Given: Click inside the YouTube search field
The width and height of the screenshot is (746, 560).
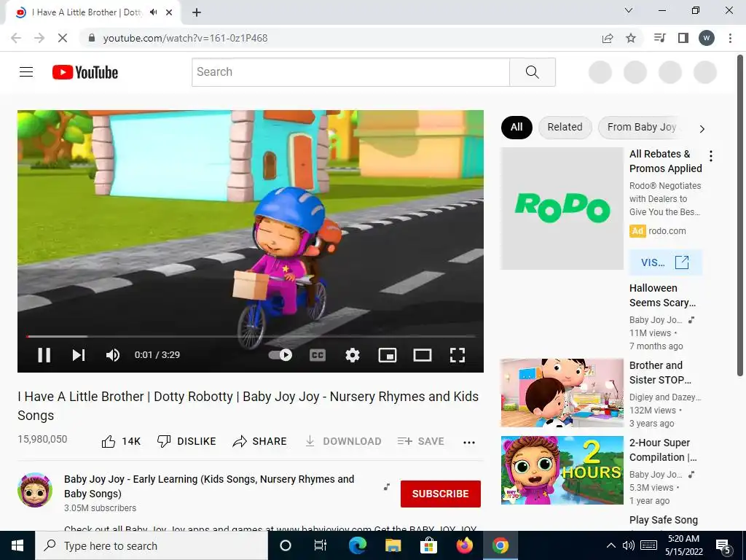Looking at the screenshot, I should (x=350, y=72).
